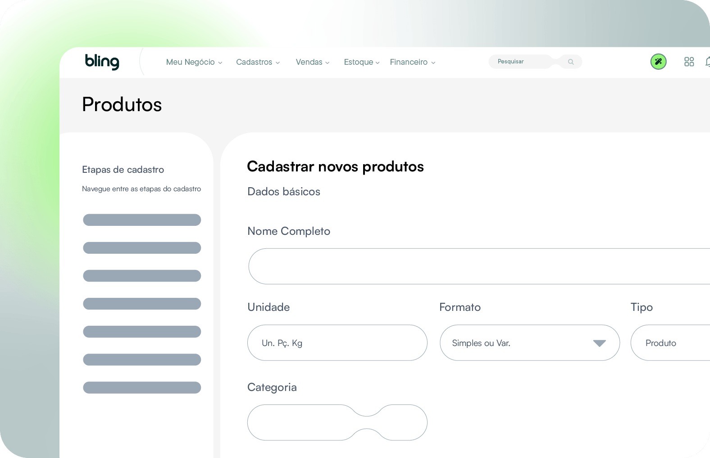Click the Dados básicos subtitle
Screen dimensions: 710x458
tap(284, 192)
